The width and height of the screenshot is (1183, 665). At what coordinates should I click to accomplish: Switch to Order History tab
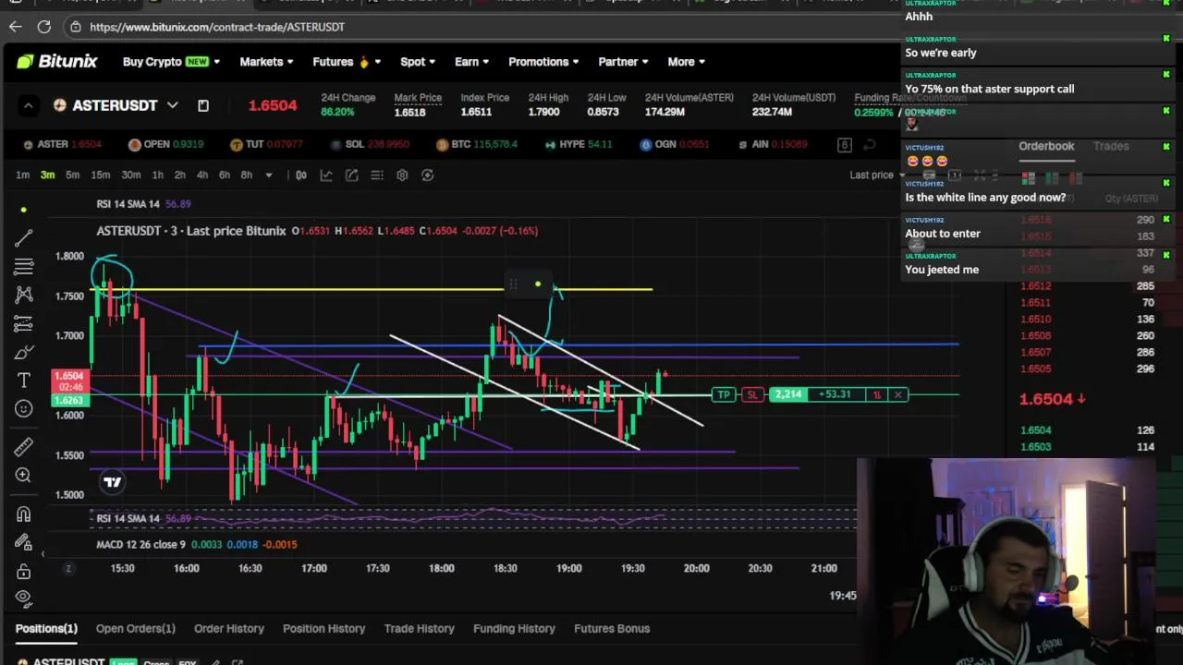pyautogui.click(x=229, y=628)
